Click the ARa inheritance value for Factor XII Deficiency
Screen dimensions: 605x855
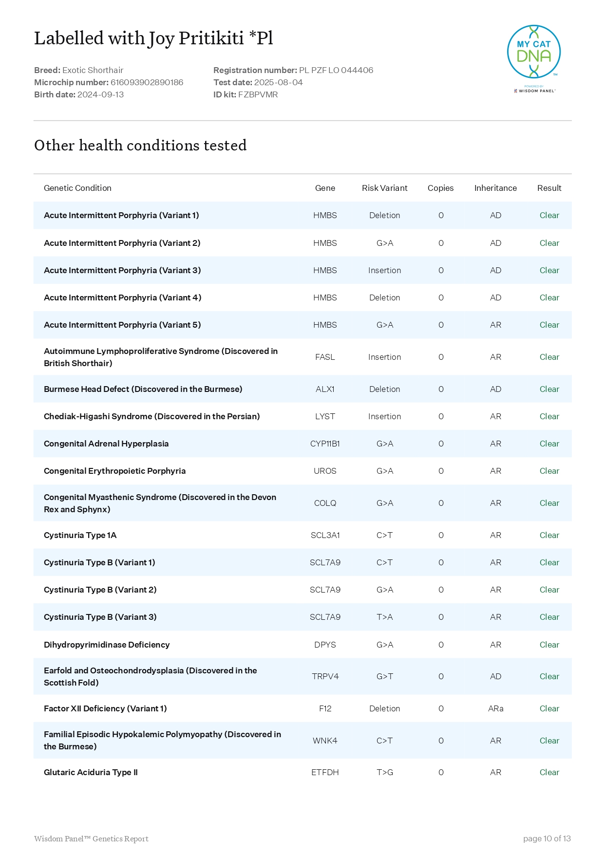495,708
